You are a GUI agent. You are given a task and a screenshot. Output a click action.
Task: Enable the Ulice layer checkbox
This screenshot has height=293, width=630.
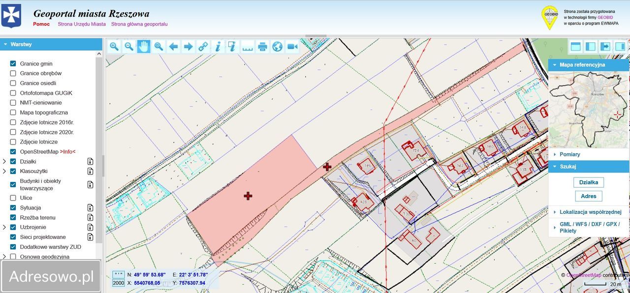[x=13, y=198]
